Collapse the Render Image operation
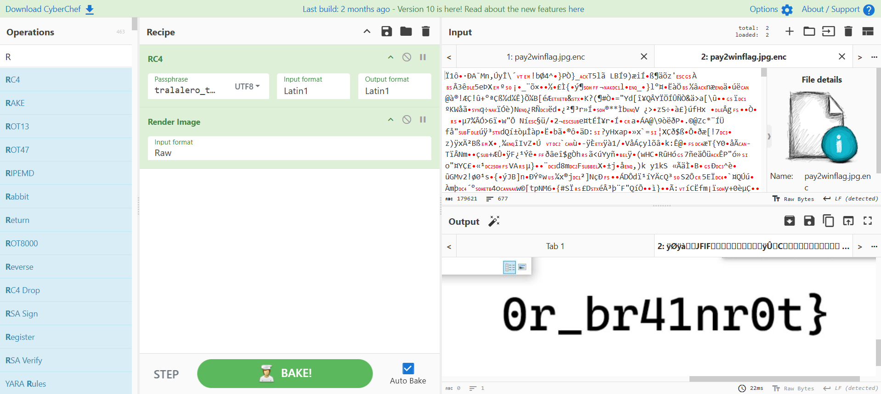Viewport: 881px width, 394px height. (x=390, y=120)
